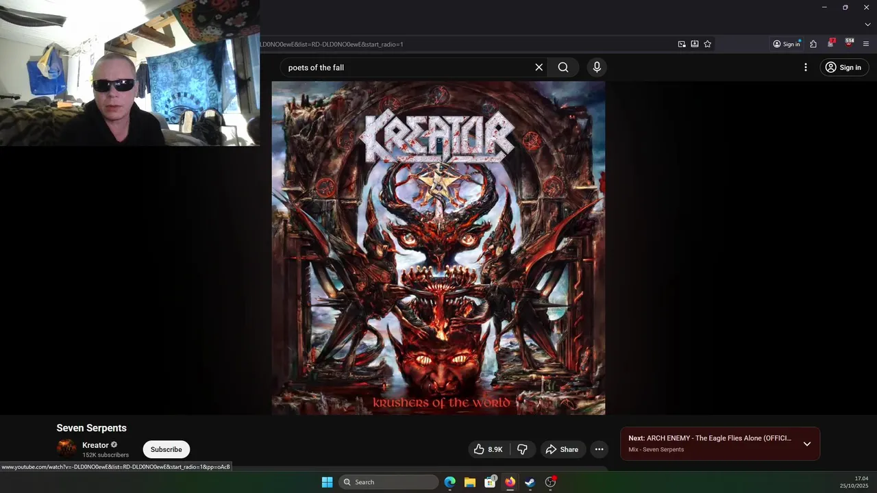
Task: Click the YouTube Sign in button
Action: 843,67
